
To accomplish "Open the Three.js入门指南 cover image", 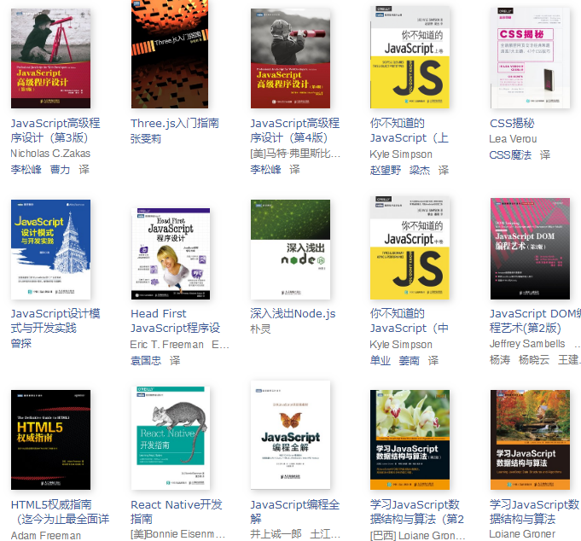I will [x=170, y=54].
